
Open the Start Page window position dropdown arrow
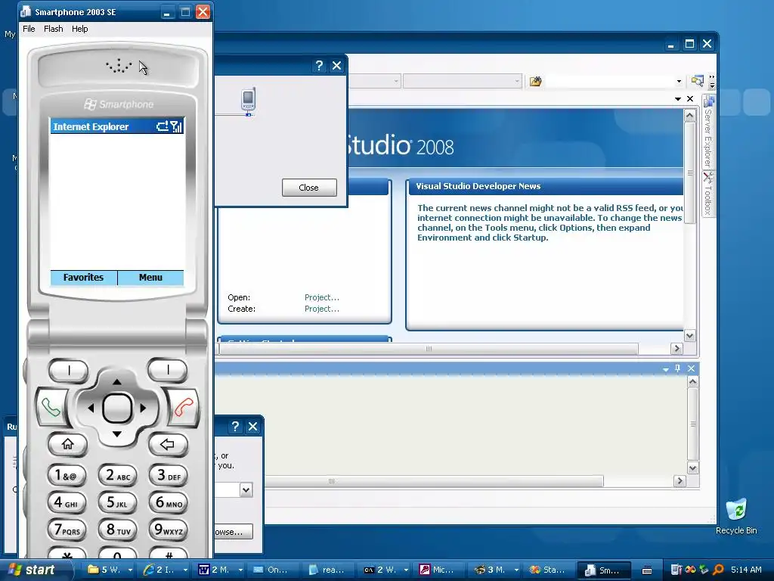(x=678, y=99)
